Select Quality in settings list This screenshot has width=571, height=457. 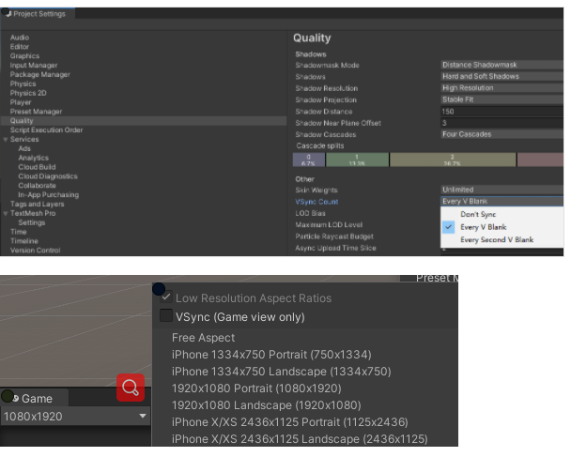coord(144,121)
